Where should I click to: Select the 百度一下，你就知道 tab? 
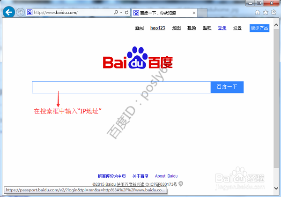pos(164,13)
